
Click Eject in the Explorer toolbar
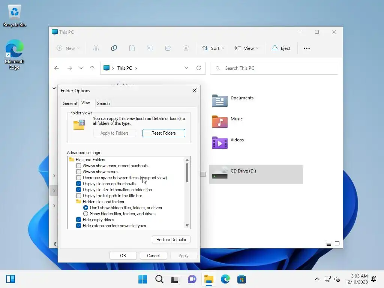coord(281,48)
